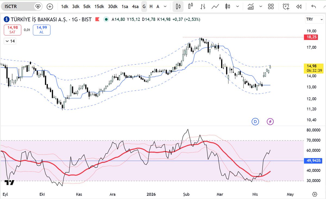Click the 70,0000 RSI scale value

[x=314, y=140]
